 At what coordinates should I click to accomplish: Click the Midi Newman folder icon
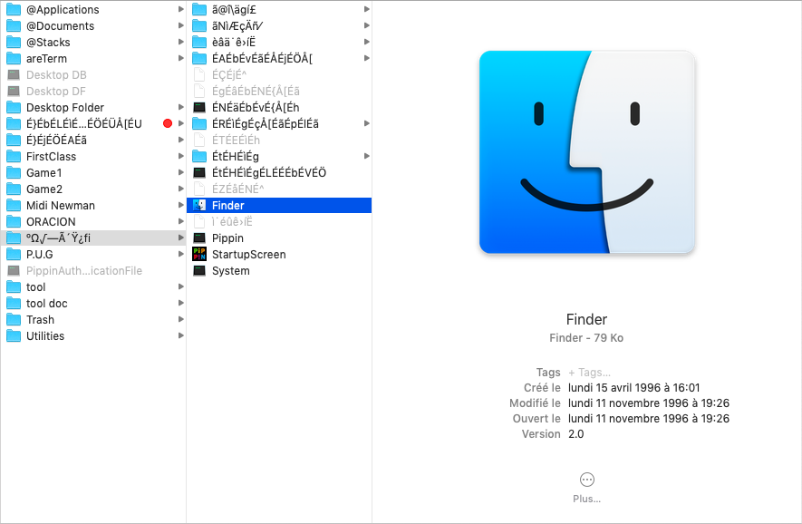click(x=14, y=206)
